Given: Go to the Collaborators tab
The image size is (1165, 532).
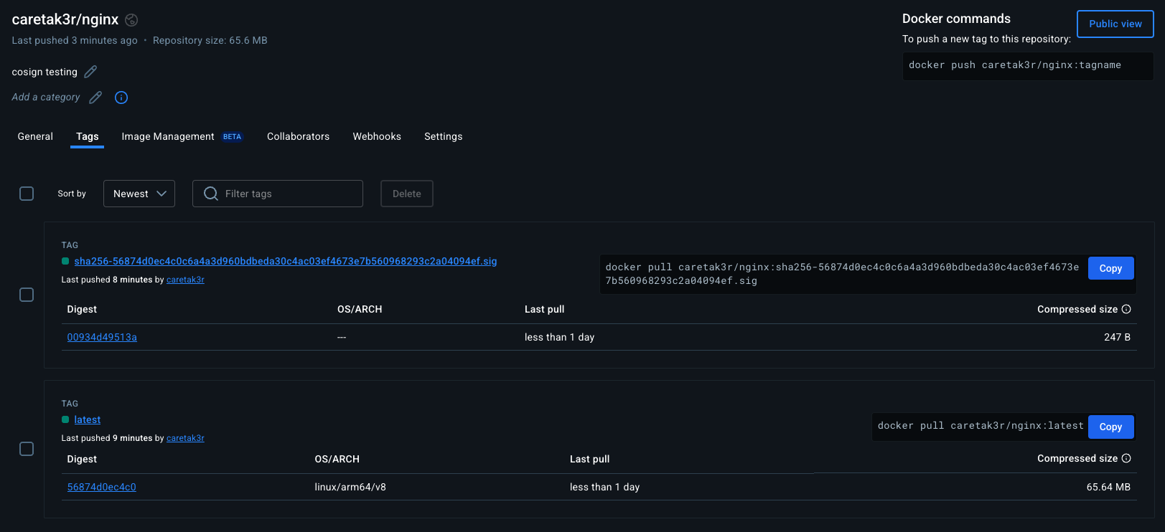Looking at the screenshot, I should point(298,136).
